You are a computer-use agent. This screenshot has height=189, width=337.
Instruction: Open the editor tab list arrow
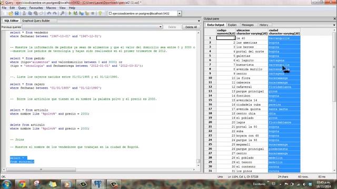[x=199, y=21]
